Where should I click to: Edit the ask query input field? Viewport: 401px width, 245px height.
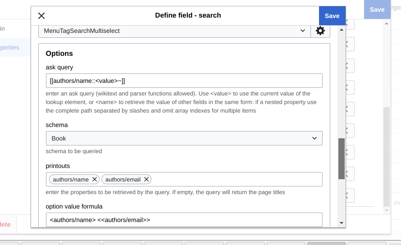184,81
